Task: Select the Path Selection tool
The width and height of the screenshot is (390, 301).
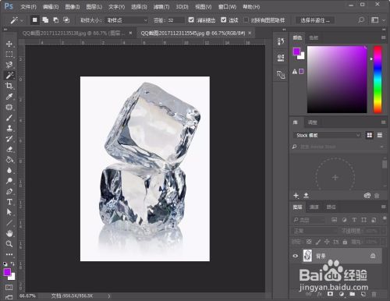Action: click(x=9, y=212)
